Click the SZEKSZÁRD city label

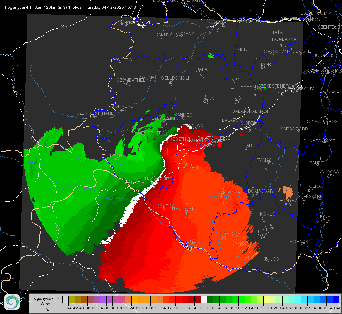coord(311,197)
